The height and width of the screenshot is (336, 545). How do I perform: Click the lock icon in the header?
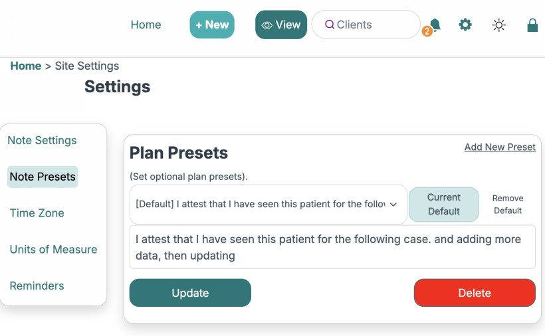coord(532,25)
